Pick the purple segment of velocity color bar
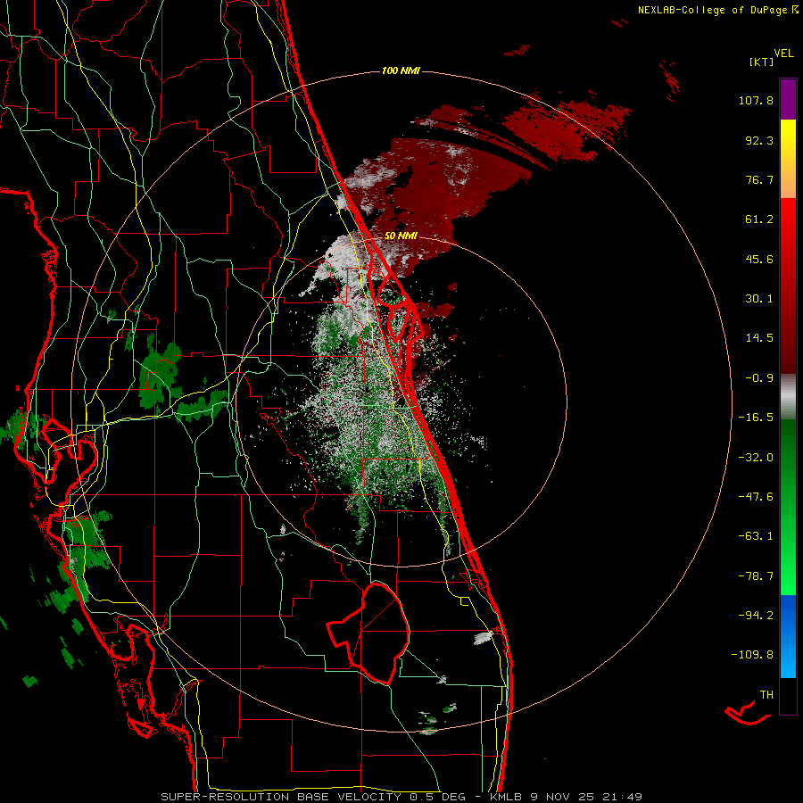Screen dimensions: 803x803 coord(788,99)
